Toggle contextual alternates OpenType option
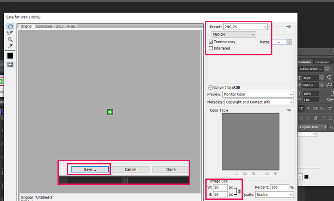This screenshot has width=334, height=201. (x=308, y=118)
